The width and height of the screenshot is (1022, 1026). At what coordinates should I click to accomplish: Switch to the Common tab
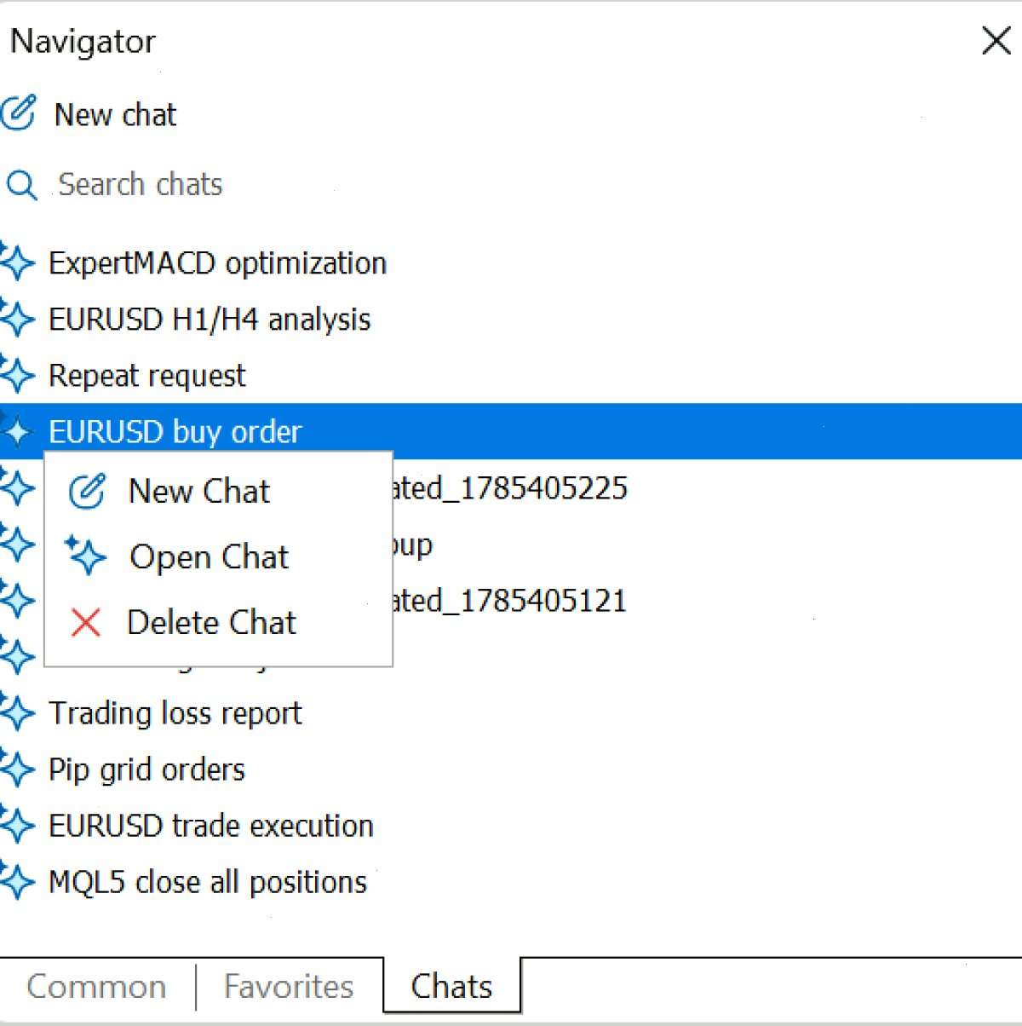(x=96, y=986)
